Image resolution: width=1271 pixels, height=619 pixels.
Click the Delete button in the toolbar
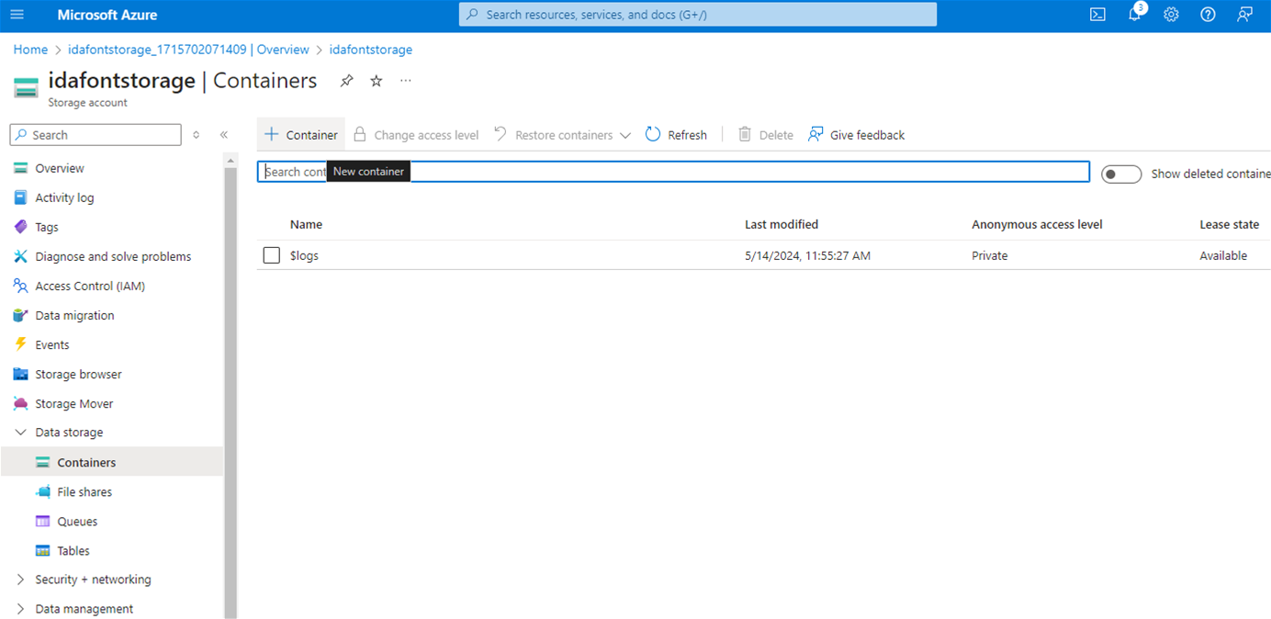[766, 134]
